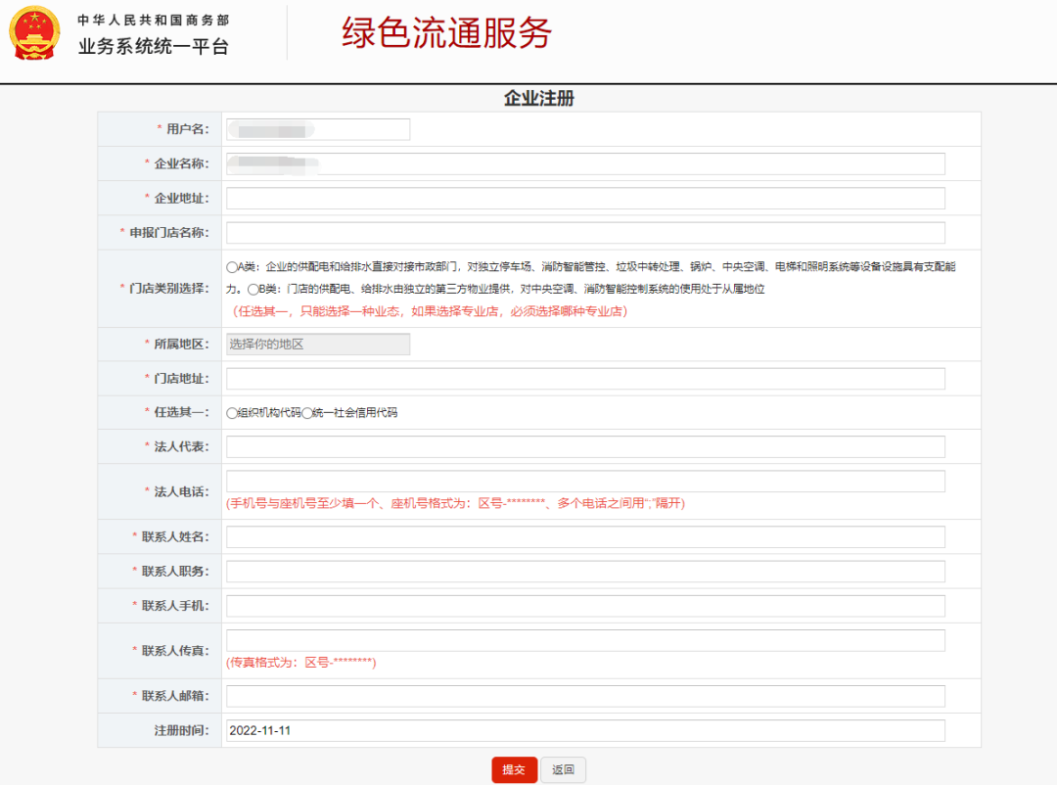Click the 返回 return button
Viewport: 1057px width, 785px height.
point(563,769)
